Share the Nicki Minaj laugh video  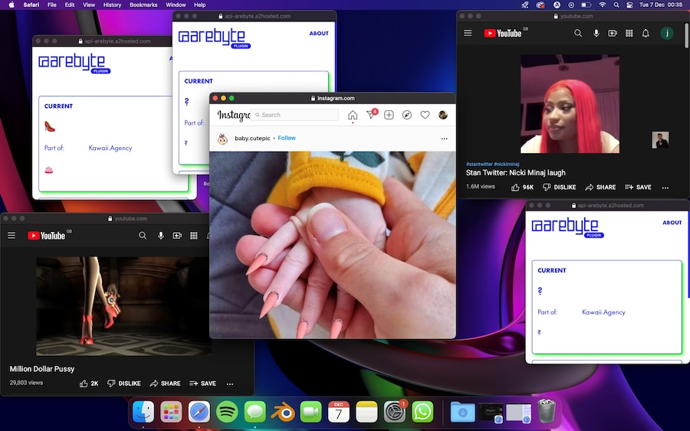600,187
